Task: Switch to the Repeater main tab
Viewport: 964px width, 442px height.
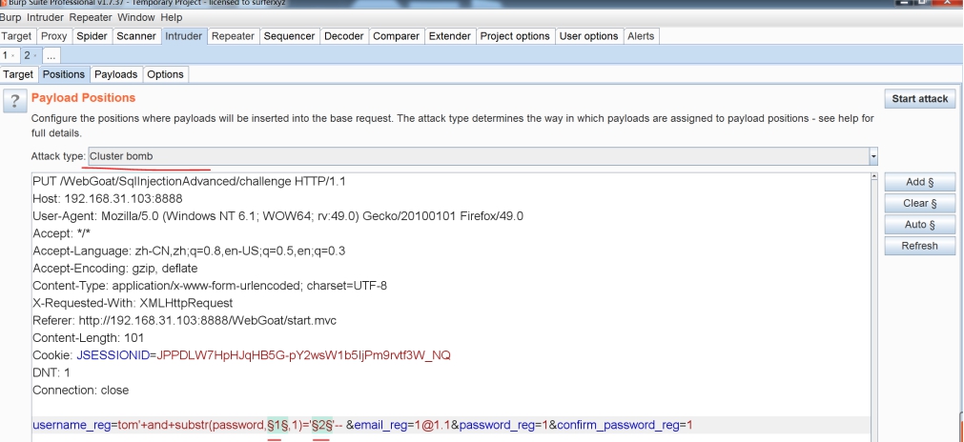Action: pyautogui.click(x=233, y=36)
